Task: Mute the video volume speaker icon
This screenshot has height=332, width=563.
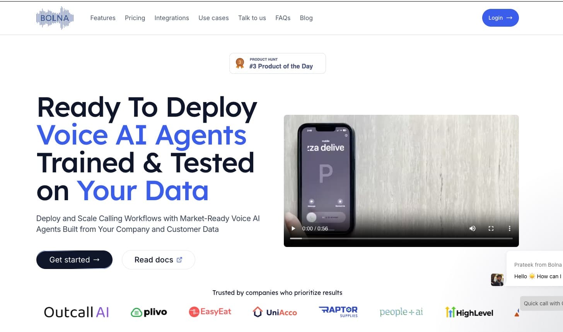Action: click(x=472, y=228)
